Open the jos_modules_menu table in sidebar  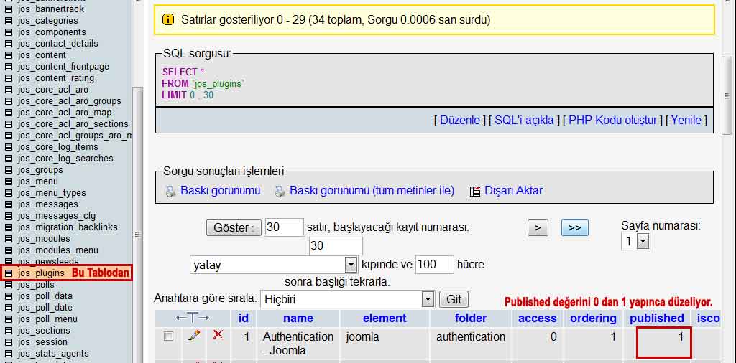[x=58, y=250]
